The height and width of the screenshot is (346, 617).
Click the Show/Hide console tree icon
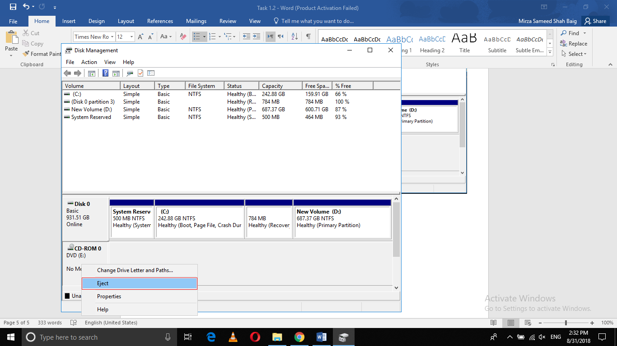(92, 73)
